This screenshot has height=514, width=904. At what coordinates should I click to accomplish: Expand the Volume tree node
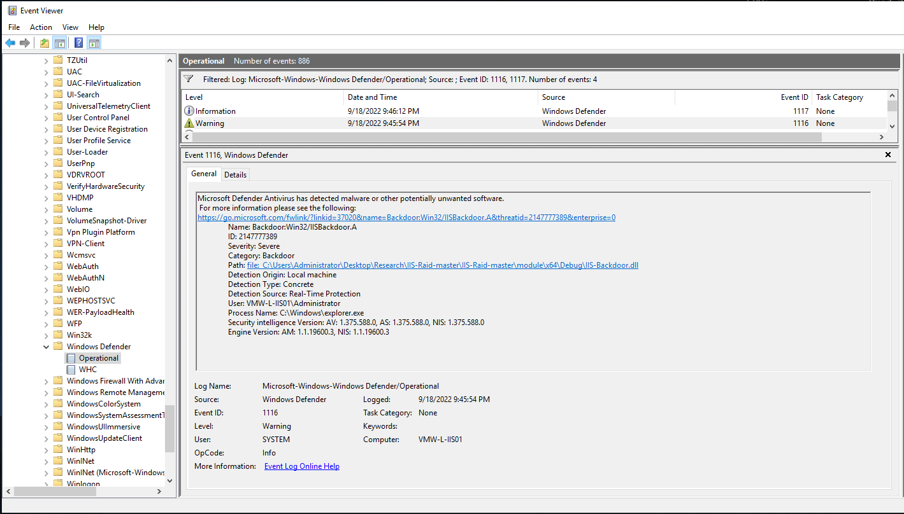point(46,209)
